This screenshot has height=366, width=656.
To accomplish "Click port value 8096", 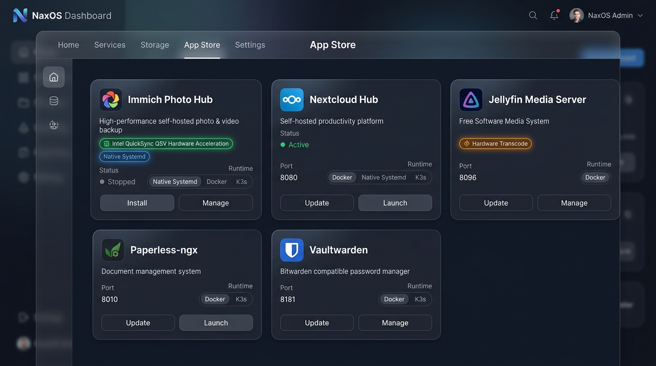I will click(468, 177).
